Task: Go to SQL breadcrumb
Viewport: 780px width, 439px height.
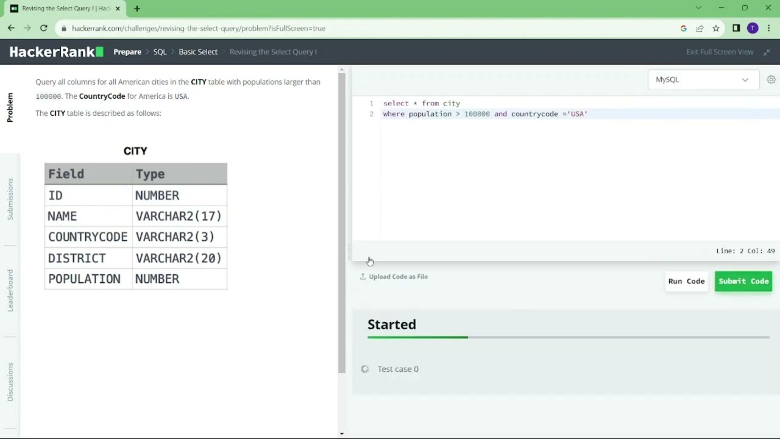Action: [x=160, y=52]
